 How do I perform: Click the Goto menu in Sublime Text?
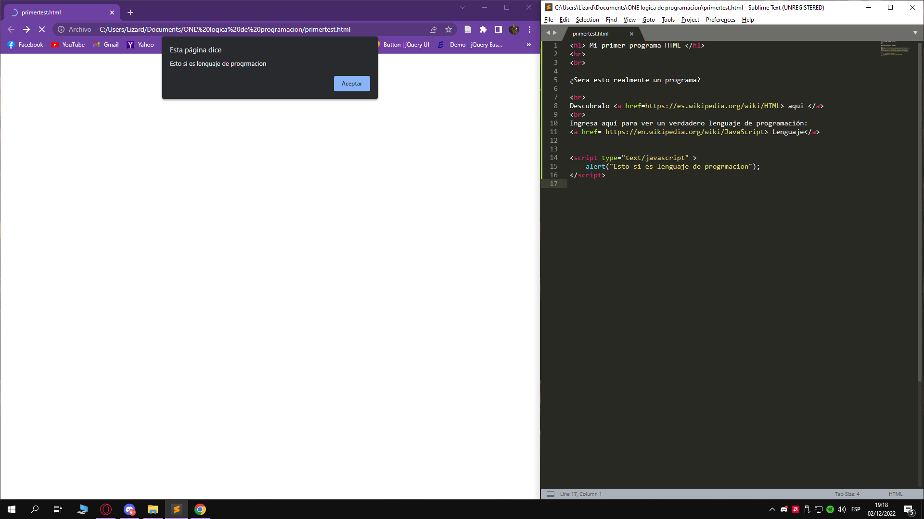[649, 20]
